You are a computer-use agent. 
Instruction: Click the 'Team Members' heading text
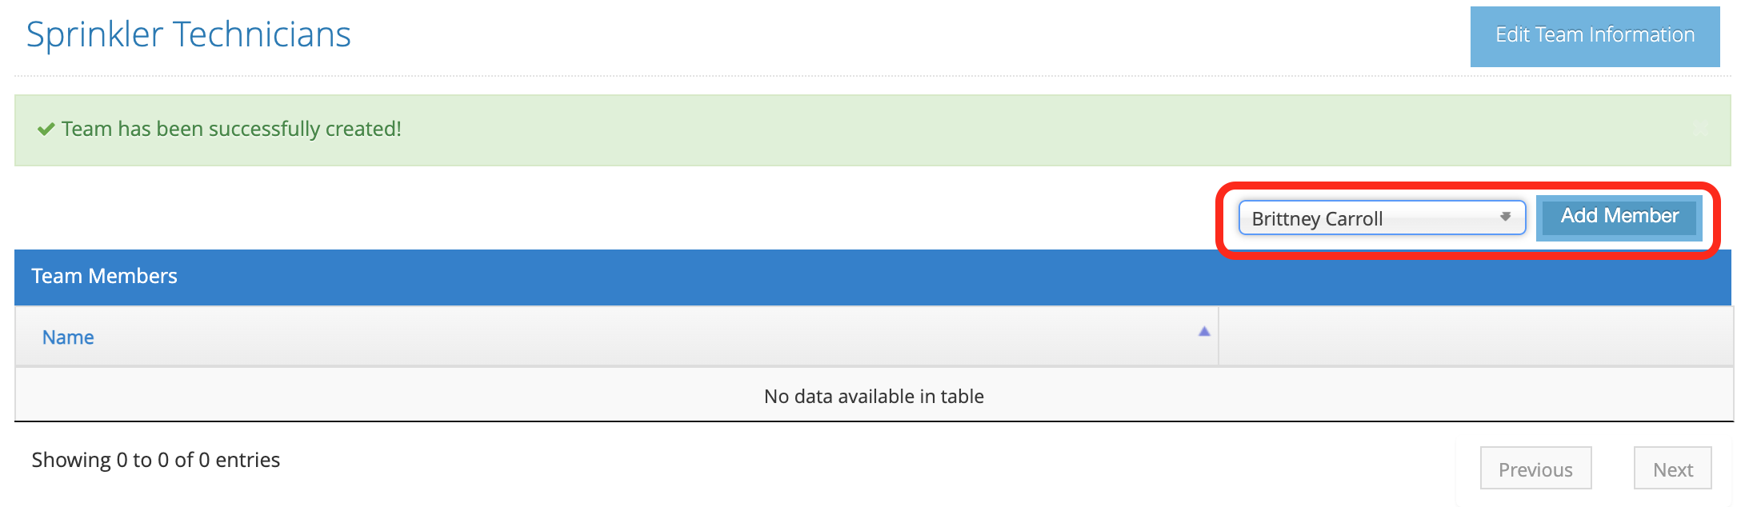(x=104, y=276)
